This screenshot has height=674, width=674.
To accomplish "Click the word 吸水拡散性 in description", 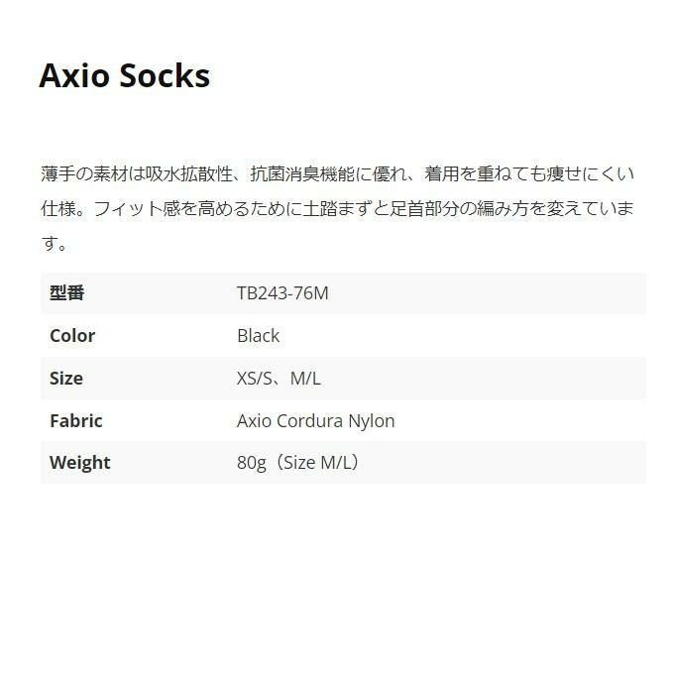I will [x=188, y=174].
